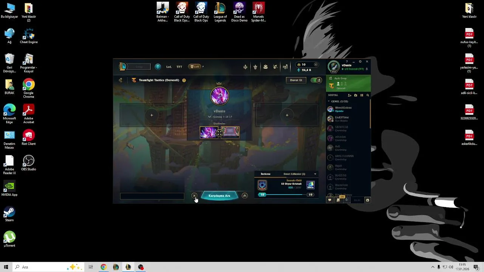Select the Davet Edilenler (1) tab
484x272 pixels.
pos(294,174)
